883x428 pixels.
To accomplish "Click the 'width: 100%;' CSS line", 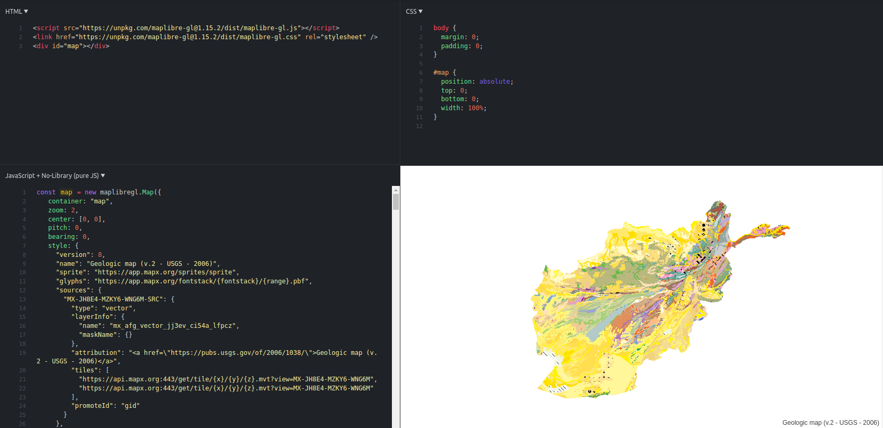I will click(464, 108).
